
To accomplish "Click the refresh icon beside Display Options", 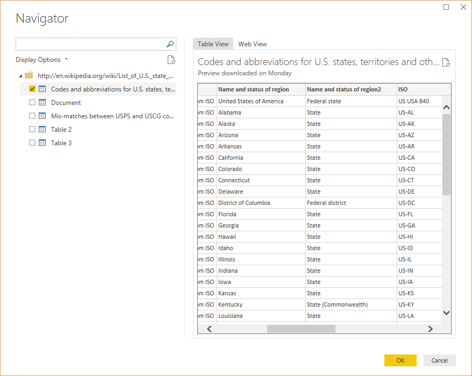I will pos(171,59).
